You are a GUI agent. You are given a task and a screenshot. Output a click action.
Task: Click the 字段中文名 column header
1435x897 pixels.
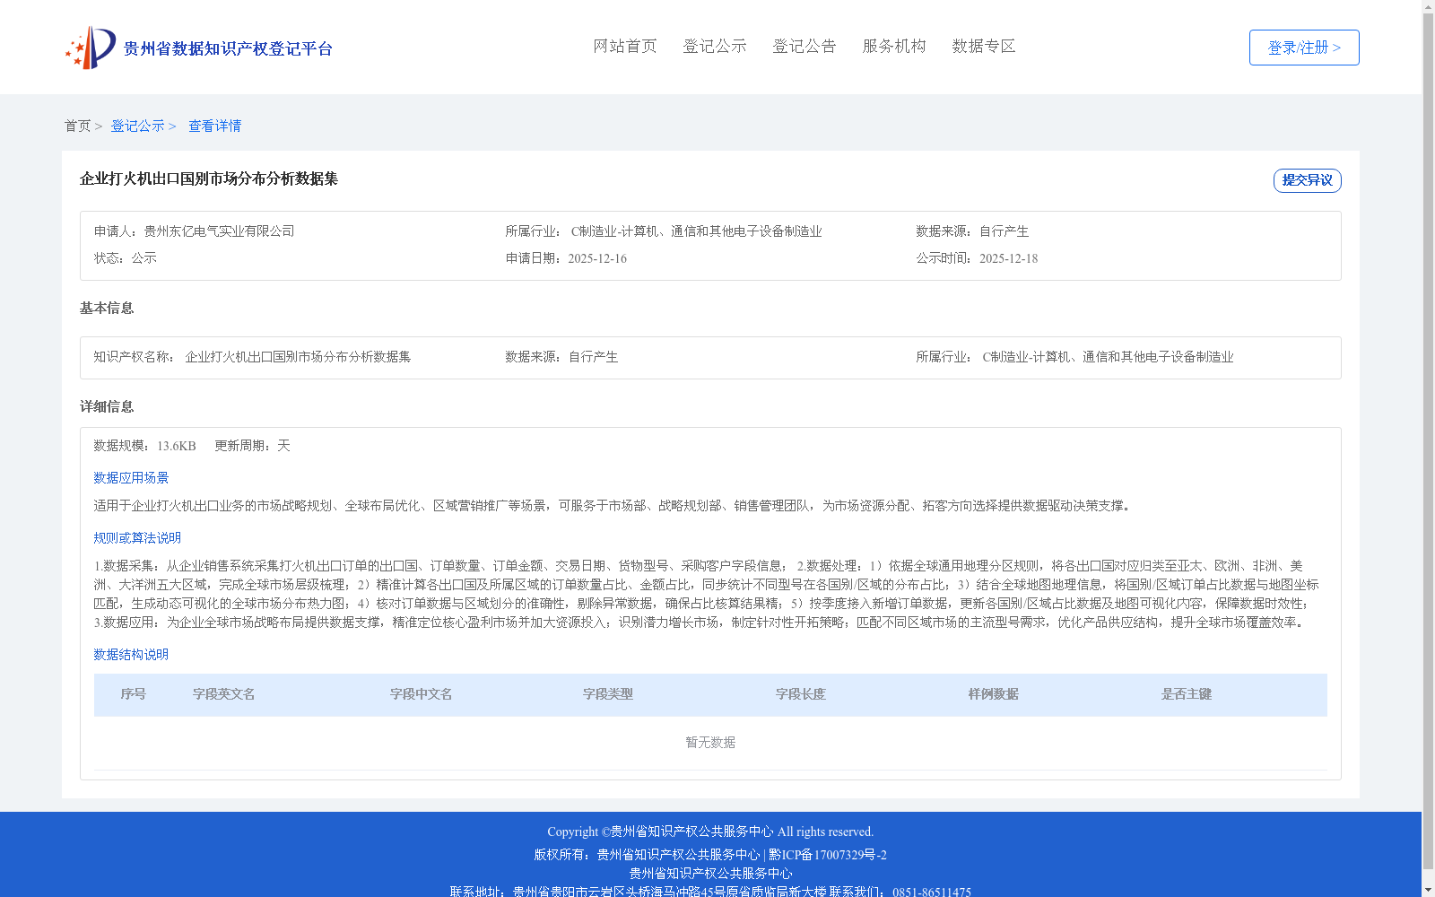pyautogui.click(x=422, y=694)
